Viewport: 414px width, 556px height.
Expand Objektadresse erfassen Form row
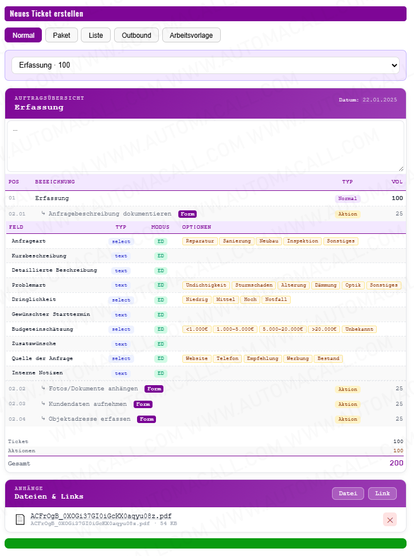pyautogui.click(x=89, y=419)
